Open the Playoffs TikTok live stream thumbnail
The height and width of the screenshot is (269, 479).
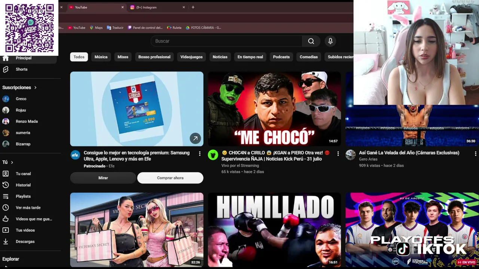tap(412, 230)
